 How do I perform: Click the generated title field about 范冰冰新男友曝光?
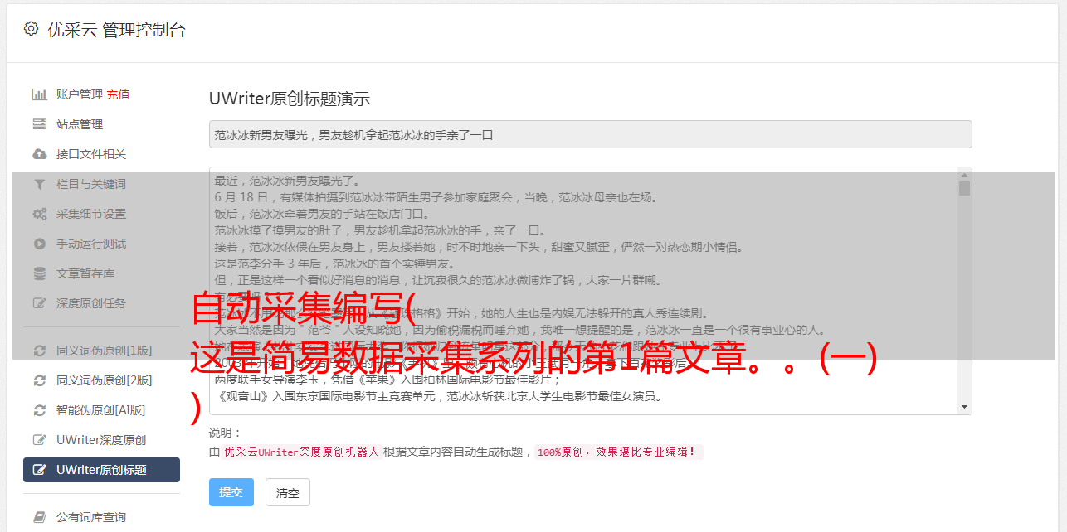pos(590,134)
